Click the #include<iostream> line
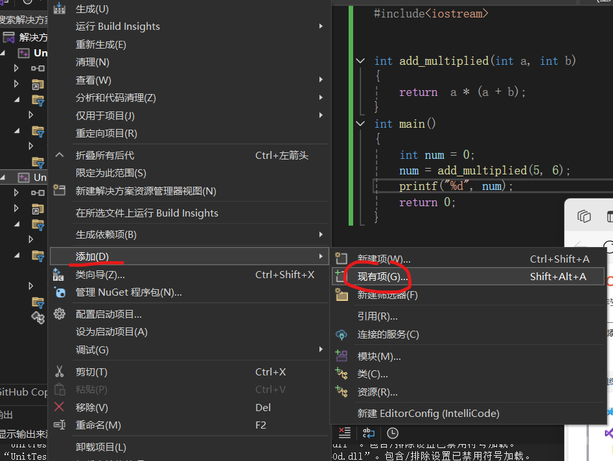Viewport: 613px width, 461px height. click(x=431, y=14)
